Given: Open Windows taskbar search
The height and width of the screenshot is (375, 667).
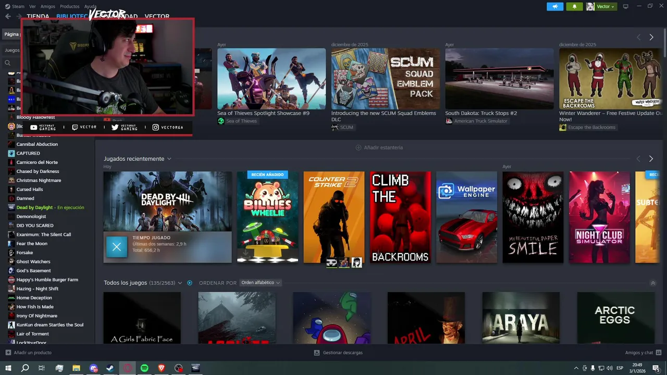Looking at the screenshot, I should (25, 368).
